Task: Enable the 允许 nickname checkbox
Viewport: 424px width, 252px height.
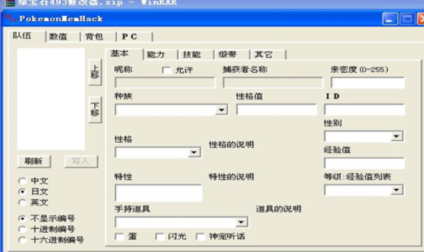Action: pyautogui.click(x=167, y=71)
